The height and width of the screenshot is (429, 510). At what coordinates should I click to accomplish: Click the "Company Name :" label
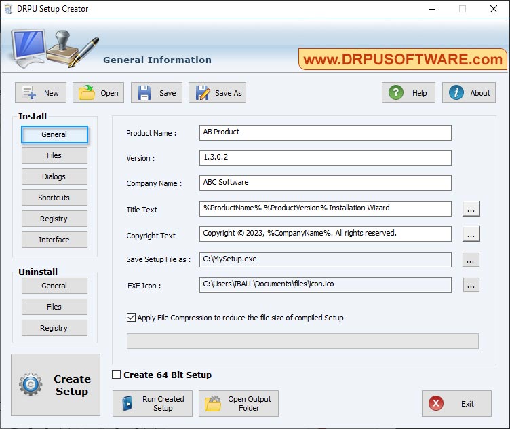coord(154,183)
